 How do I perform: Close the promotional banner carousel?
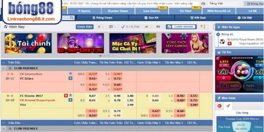210,34
